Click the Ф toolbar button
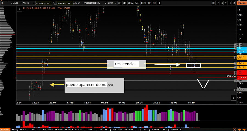 coord(160,3)
